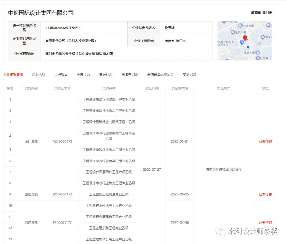Open the 良好行为 tab

105,75
